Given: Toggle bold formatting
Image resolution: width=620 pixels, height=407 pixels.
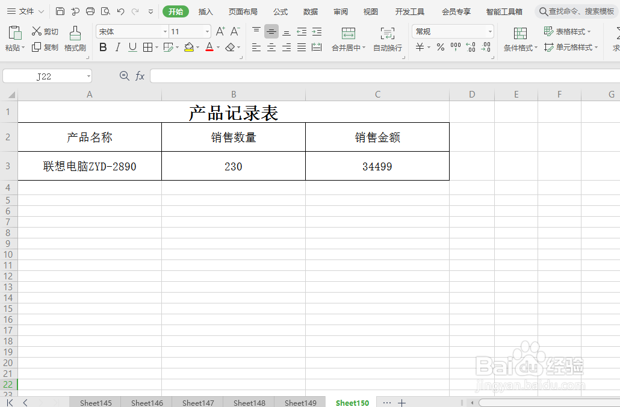Looking at the screenshot, I should pos(103,48).
